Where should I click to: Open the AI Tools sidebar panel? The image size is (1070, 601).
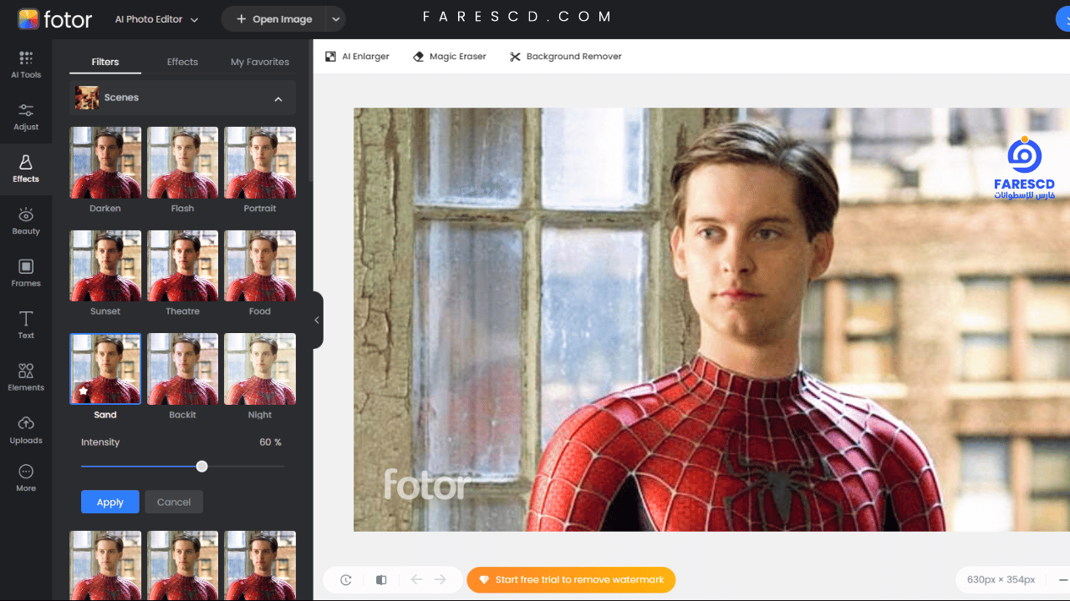pyautogui.click(x=26, y=65)
